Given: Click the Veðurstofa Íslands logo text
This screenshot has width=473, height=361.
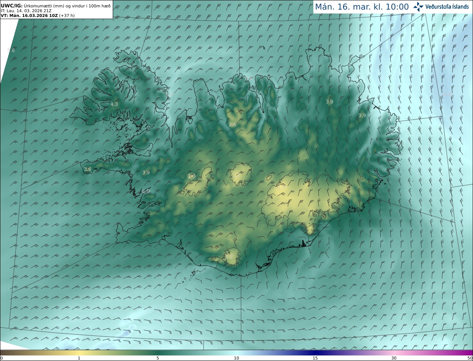Looking at the screenshot, I should 447,7.
